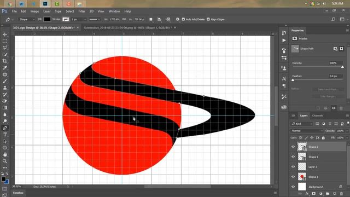Select the Pen tool in toolbar

[5, 128]
